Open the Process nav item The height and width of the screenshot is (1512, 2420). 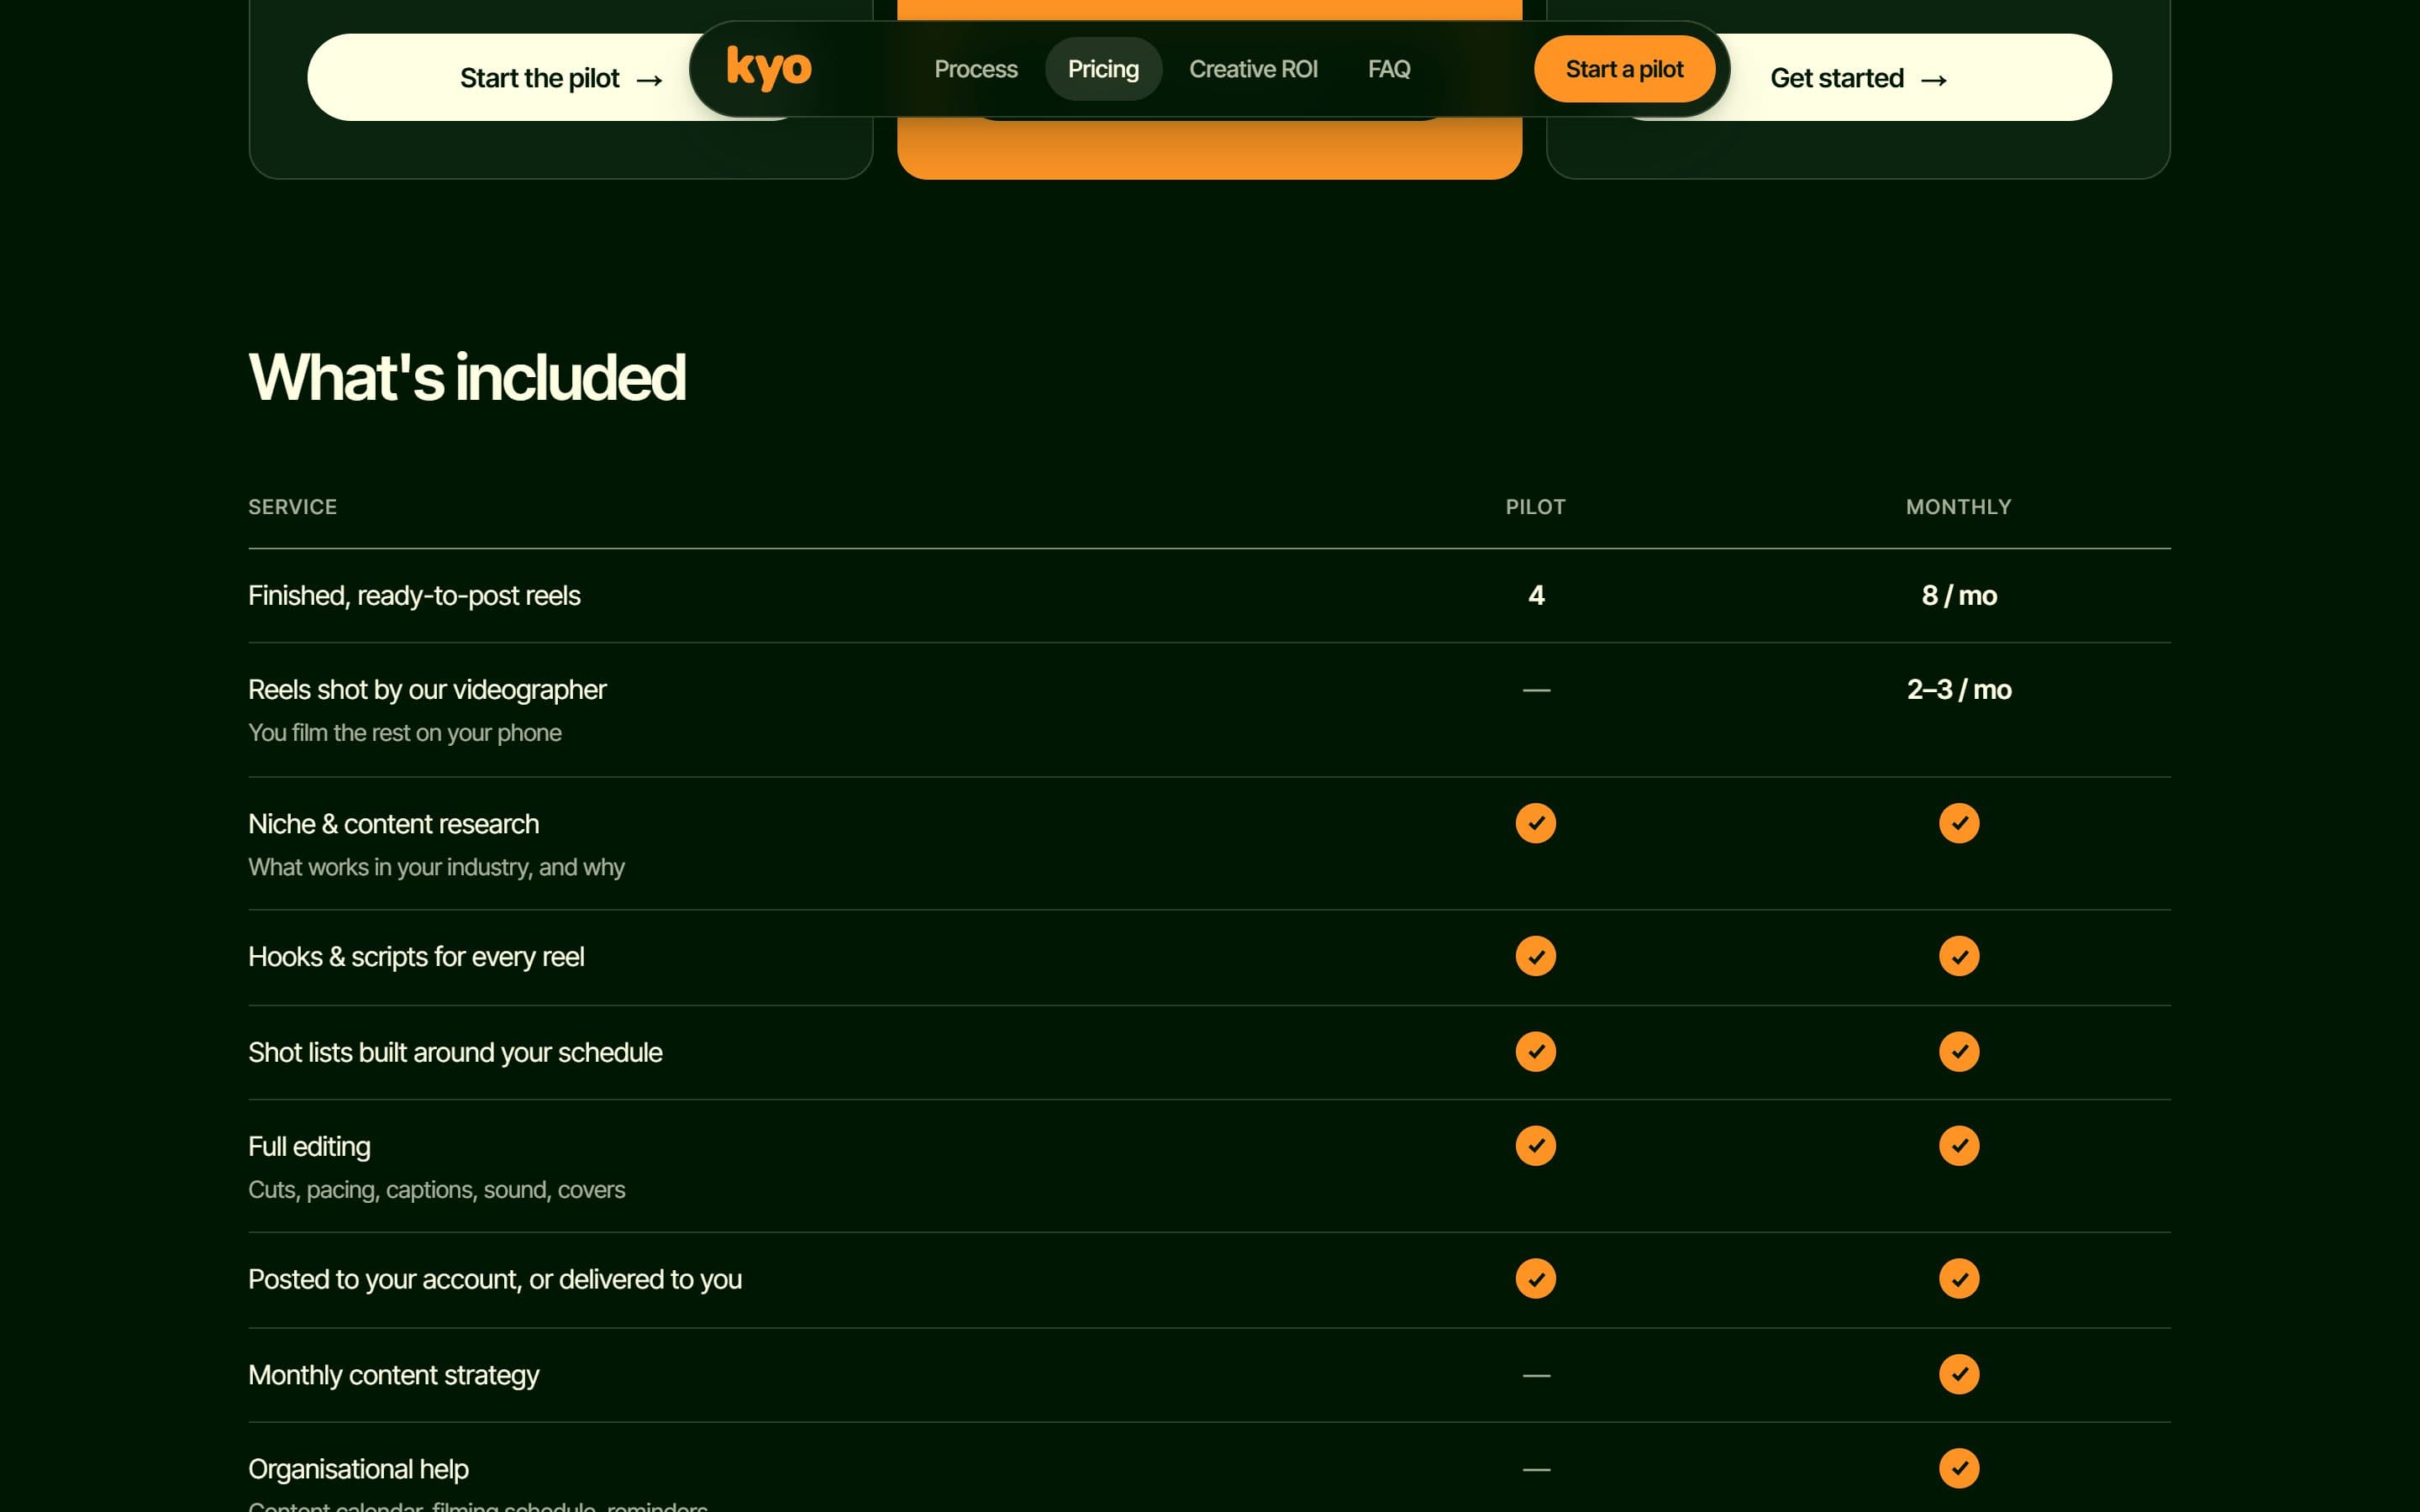pos(975,69)
